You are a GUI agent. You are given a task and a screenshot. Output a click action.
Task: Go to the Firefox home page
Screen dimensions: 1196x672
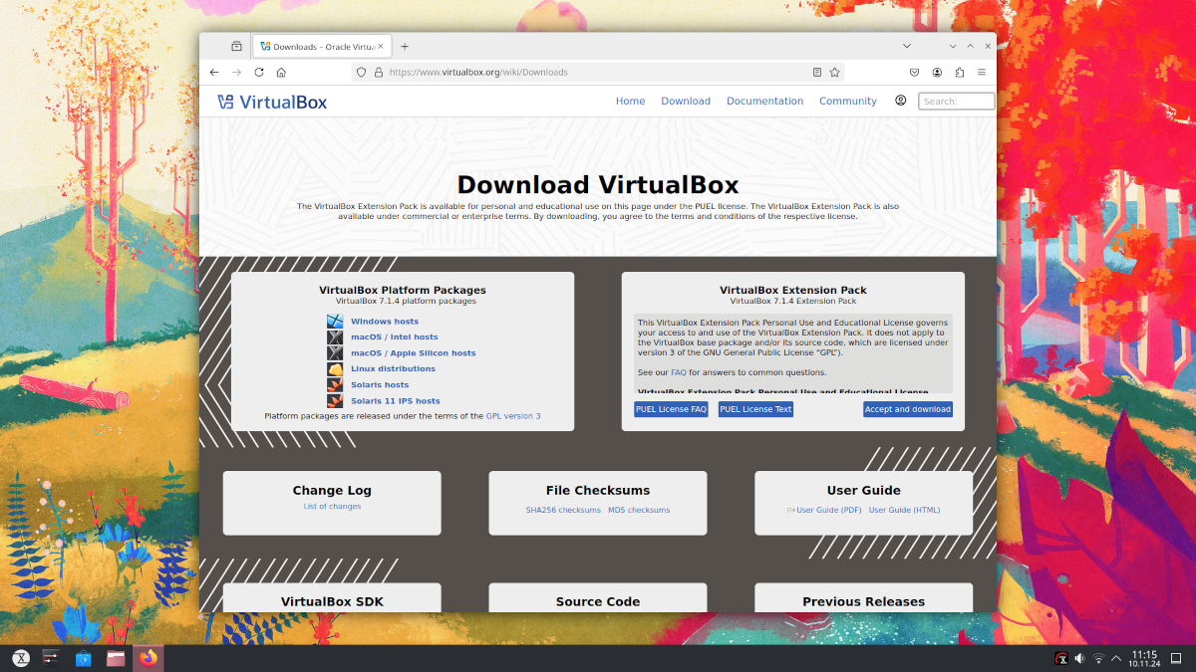click(281, 73)
